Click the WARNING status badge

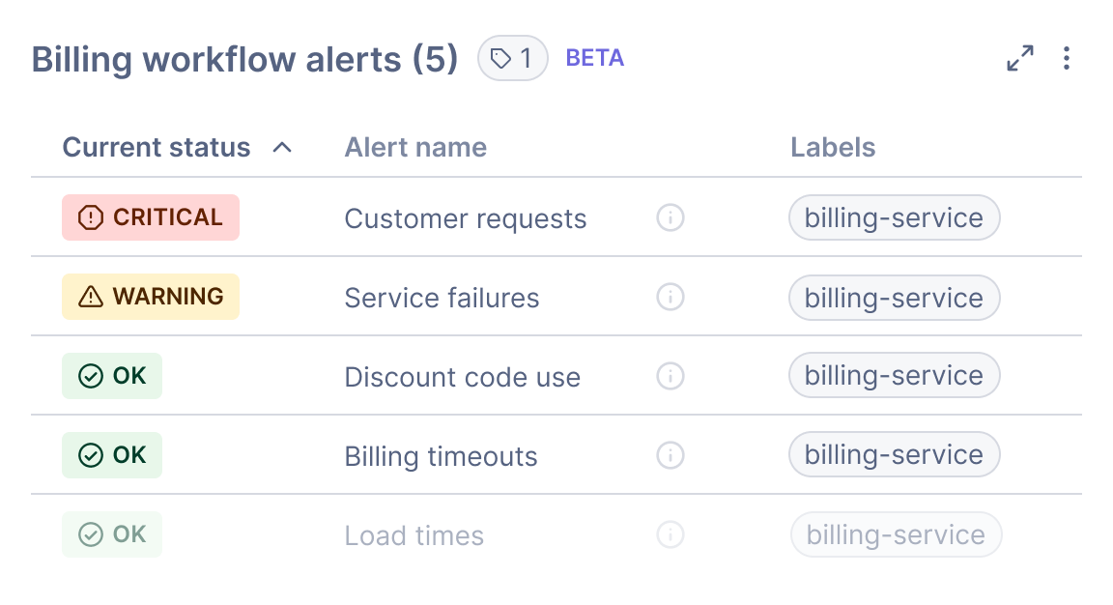[151, 297]
